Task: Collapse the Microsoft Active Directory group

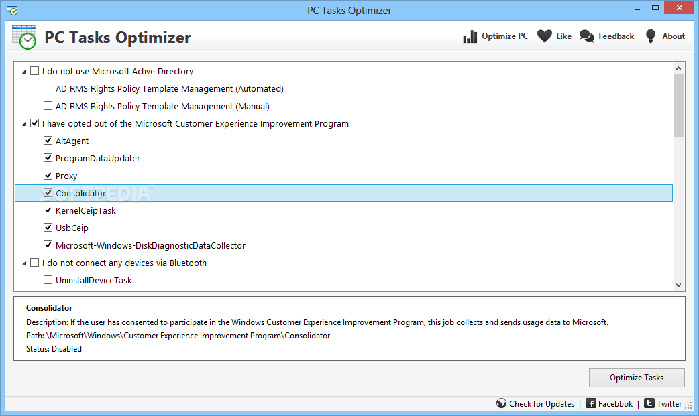Action: click(x=24, y=72)
